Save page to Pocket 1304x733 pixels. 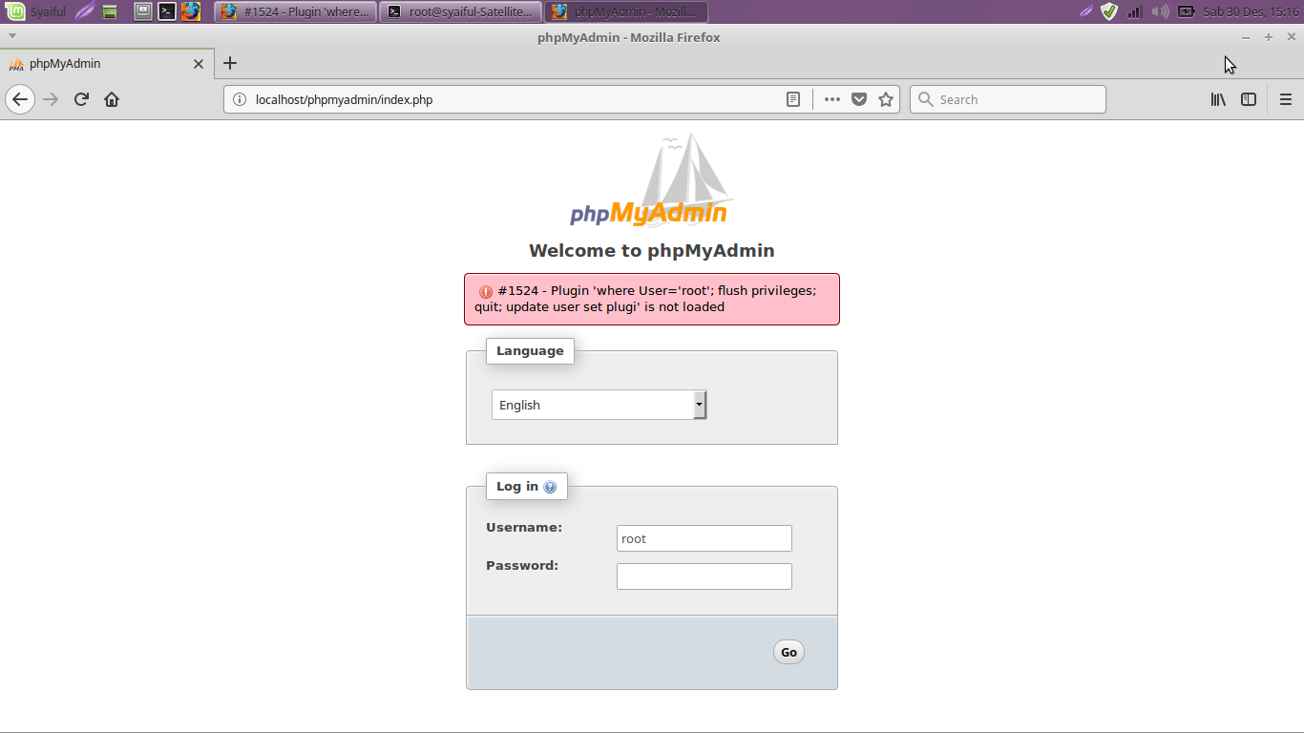(x=859, y=99)
